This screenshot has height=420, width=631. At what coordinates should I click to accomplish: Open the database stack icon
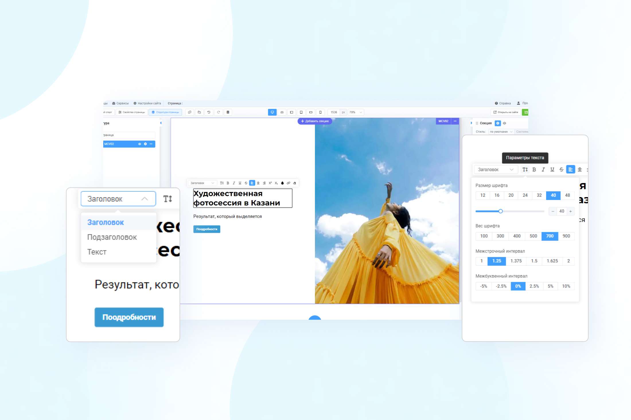[228, 112]
